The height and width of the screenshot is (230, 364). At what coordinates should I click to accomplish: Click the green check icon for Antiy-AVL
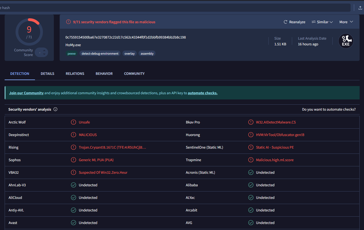pos(74,210)
